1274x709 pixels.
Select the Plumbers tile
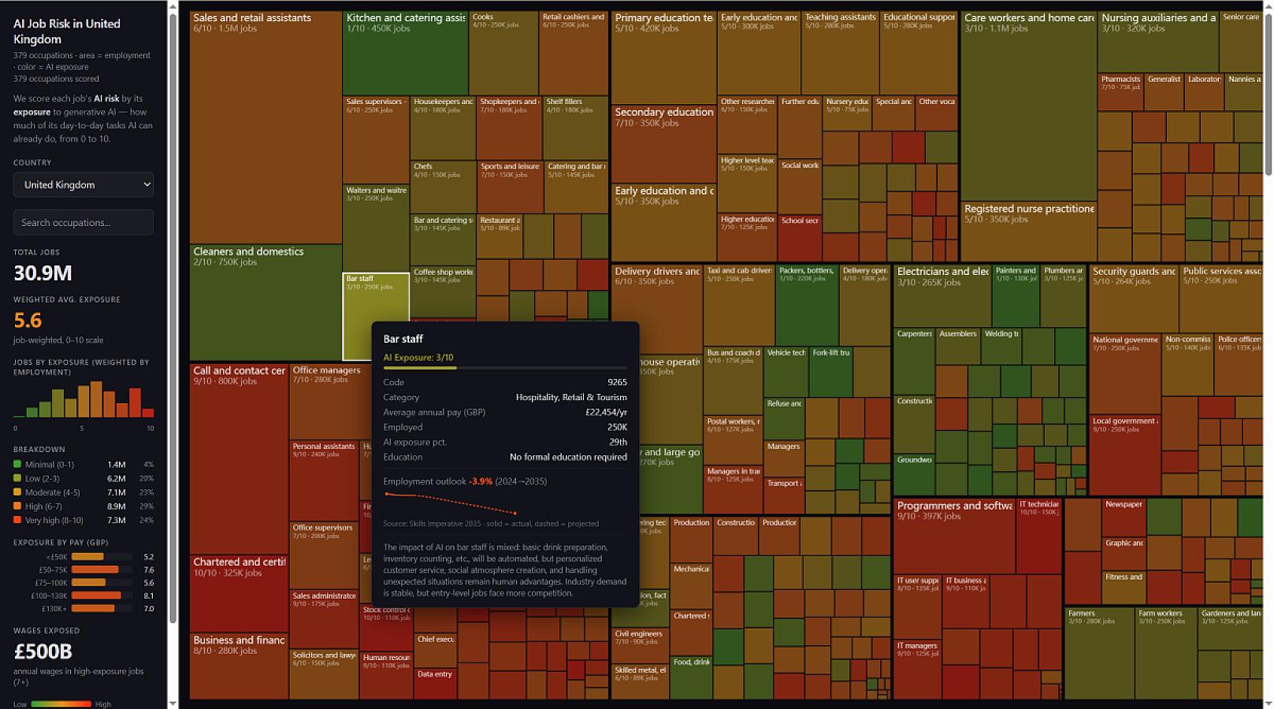pos(1063,295)
